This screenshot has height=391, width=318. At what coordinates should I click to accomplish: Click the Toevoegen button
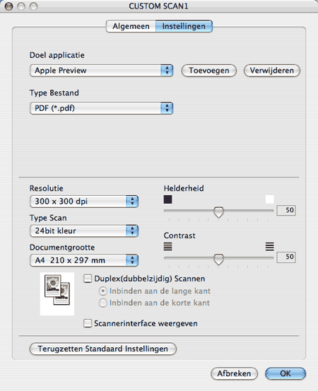[x=209, y=71]
